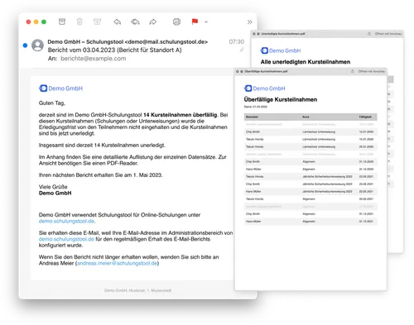The width and height of the screenshot is (414, 325).
Task: Toggle the blue unread dot
Action: tap(25, 45)
